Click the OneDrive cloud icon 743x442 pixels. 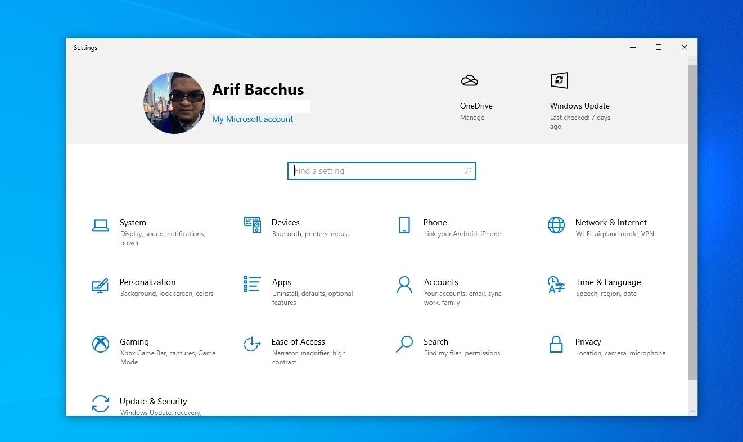point(470,80)
